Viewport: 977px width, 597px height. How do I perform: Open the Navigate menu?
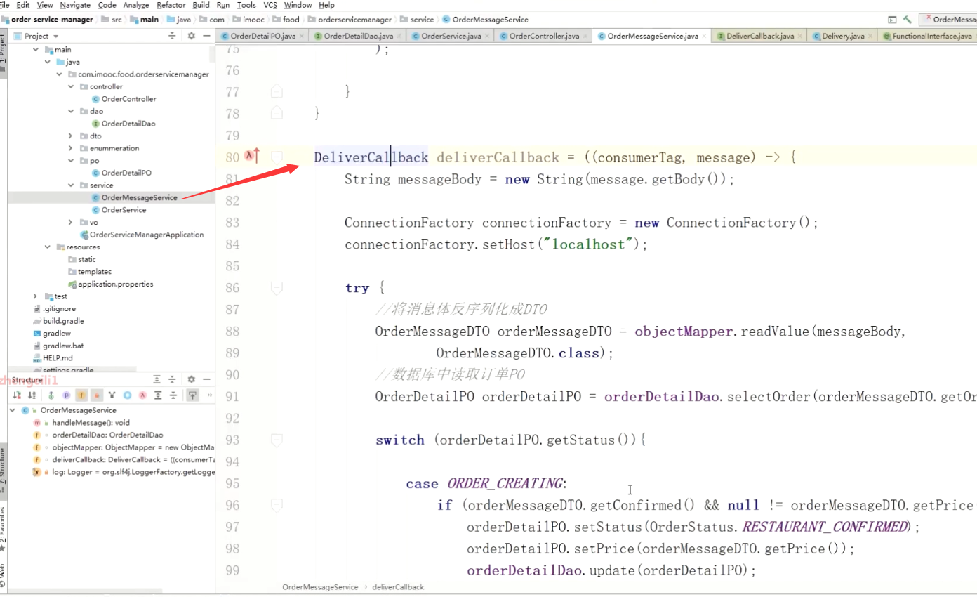[75, 5]
